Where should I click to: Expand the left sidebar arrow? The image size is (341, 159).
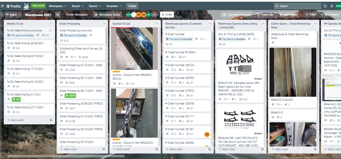point(2,15)
